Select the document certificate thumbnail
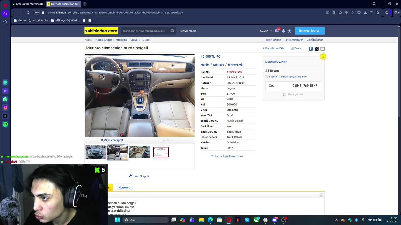 (161, 152)
